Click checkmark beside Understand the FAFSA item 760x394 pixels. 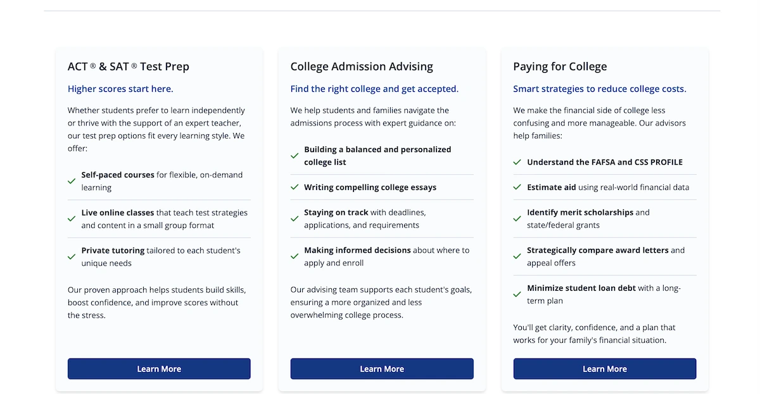point(517,162)
